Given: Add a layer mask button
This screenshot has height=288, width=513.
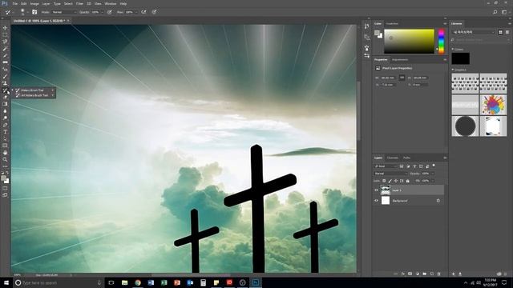Looking at the screenshot, I should 410,274.
